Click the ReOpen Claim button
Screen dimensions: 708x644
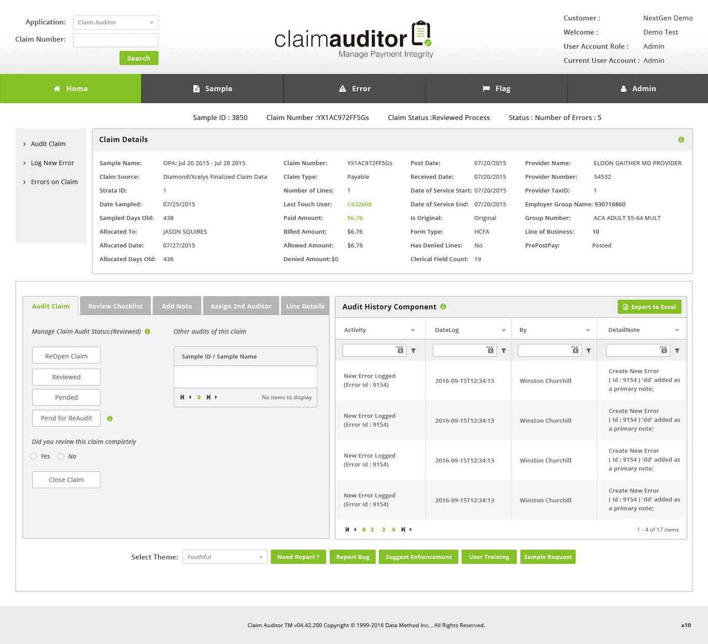[x=66, y=356]
